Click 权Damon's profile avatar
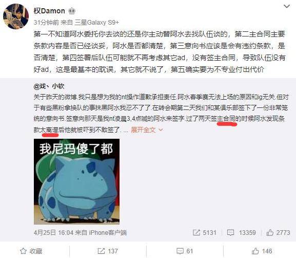The width and height of the screenshot is (296, 258). pyautogui.click(x=16, y=16)
